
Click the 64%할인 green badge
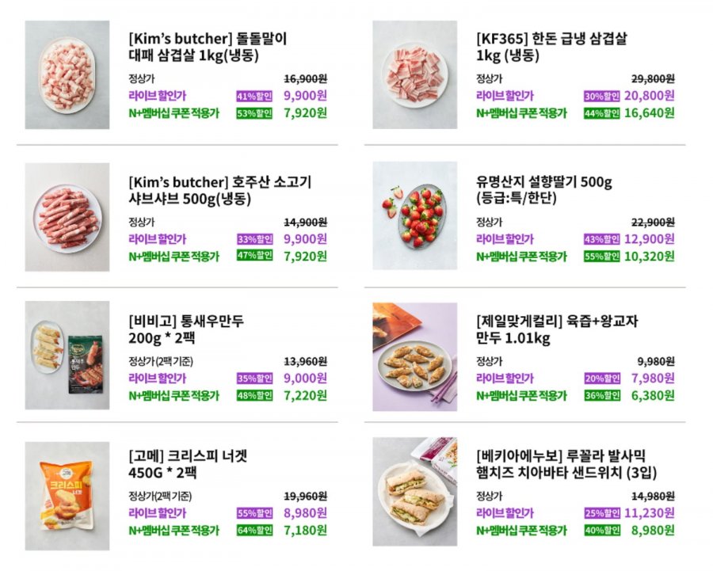point(254,531)
